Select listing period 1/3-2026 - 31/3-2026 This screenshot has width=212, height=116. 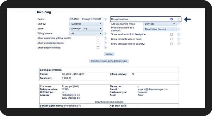73,74
